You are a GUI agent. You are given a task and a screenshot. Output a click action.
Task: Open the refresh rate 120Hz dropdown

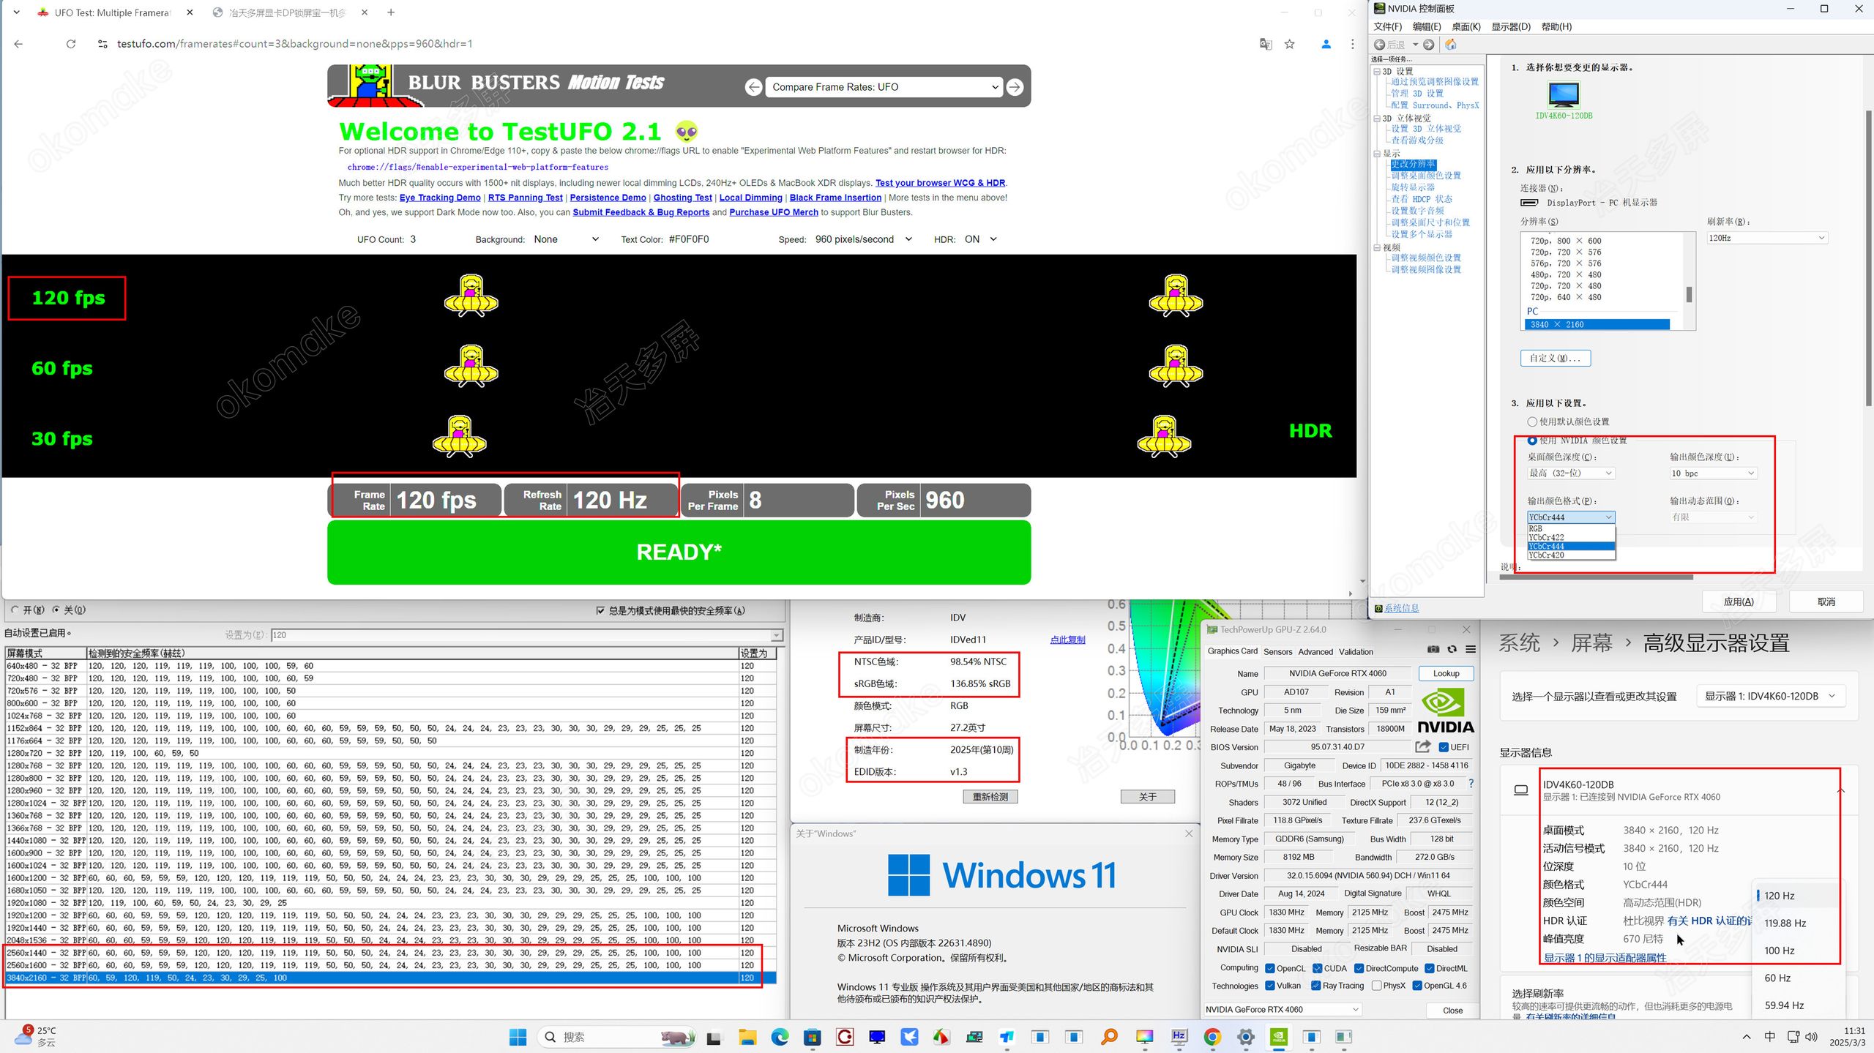pos(1766,238)
